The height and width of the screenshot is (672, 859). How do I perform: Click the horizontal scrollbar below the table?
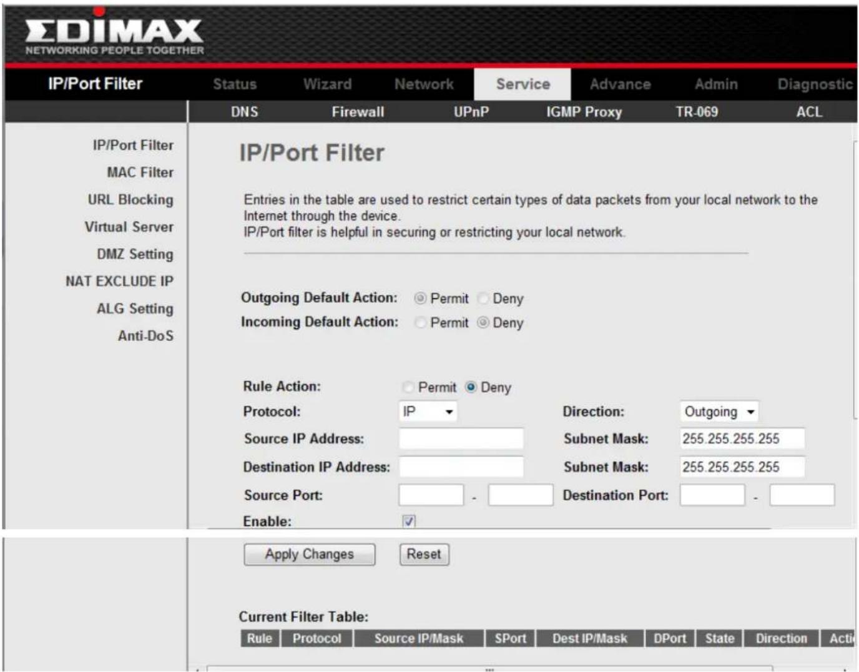[x=490, y=668]
